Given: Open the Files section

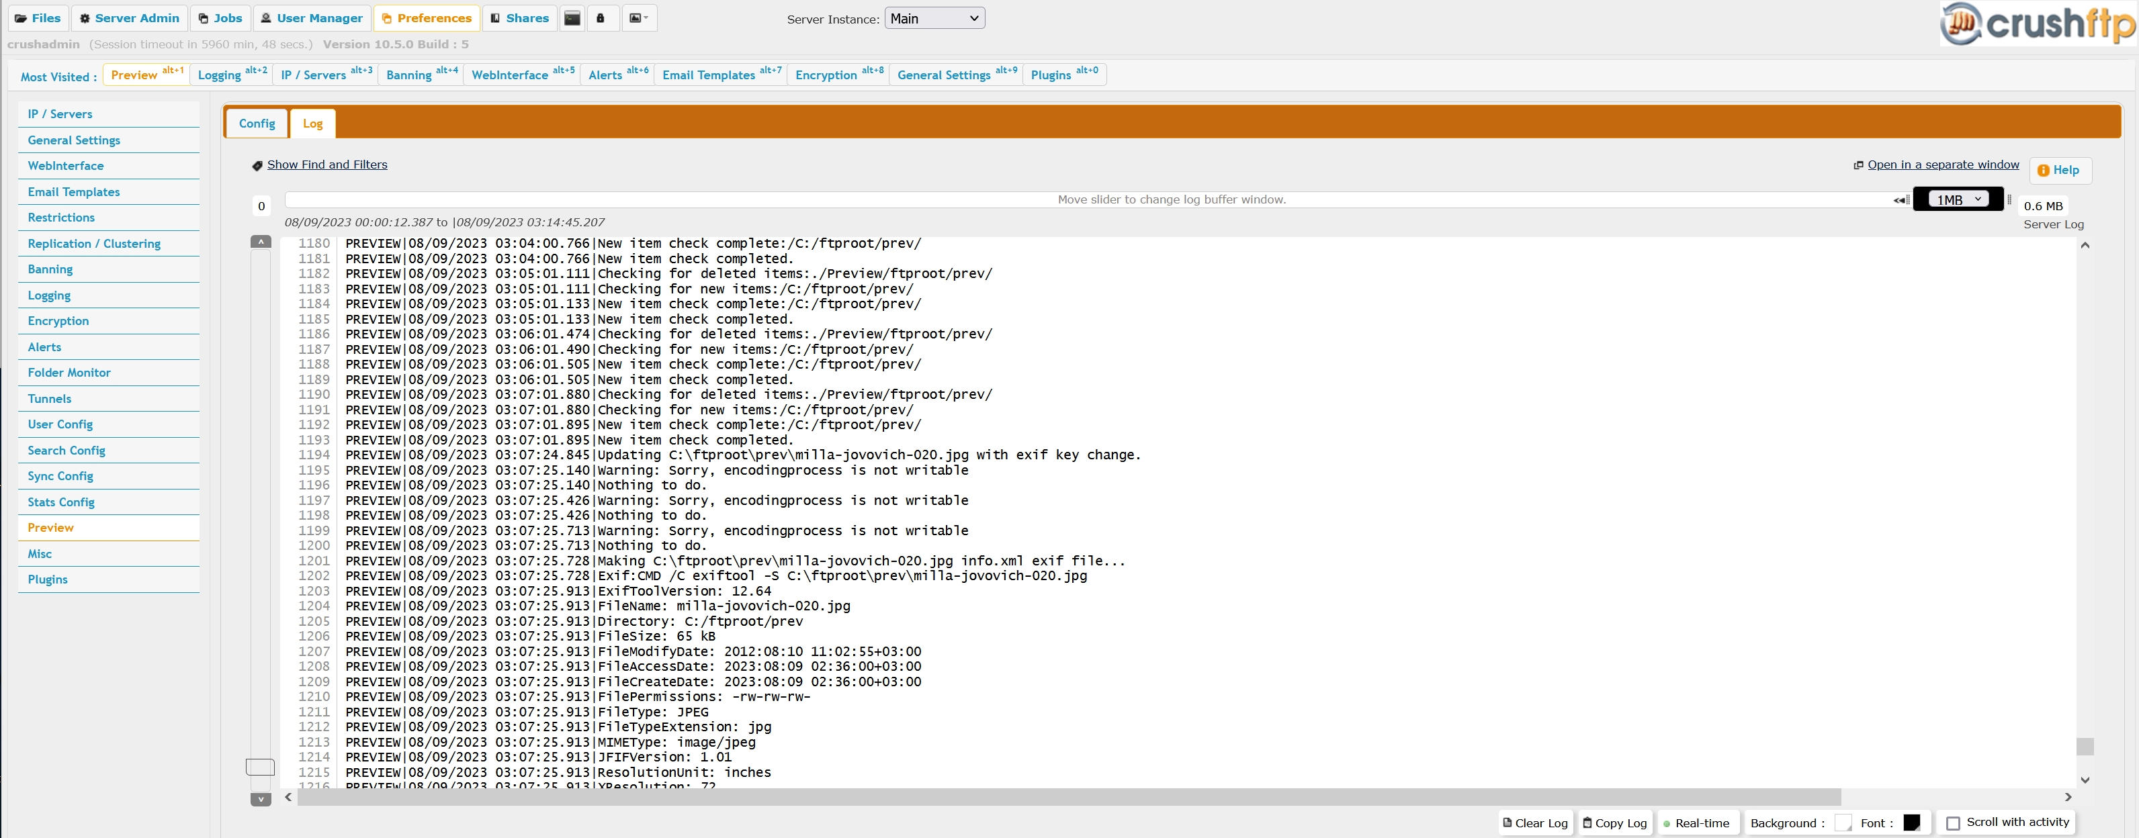Looking at the screenshot, I should pos(38,18).
